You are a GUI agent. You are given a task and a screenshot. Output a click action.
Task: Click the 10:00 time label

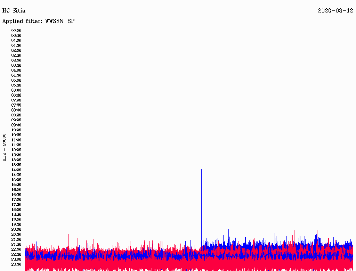[16, 130]
